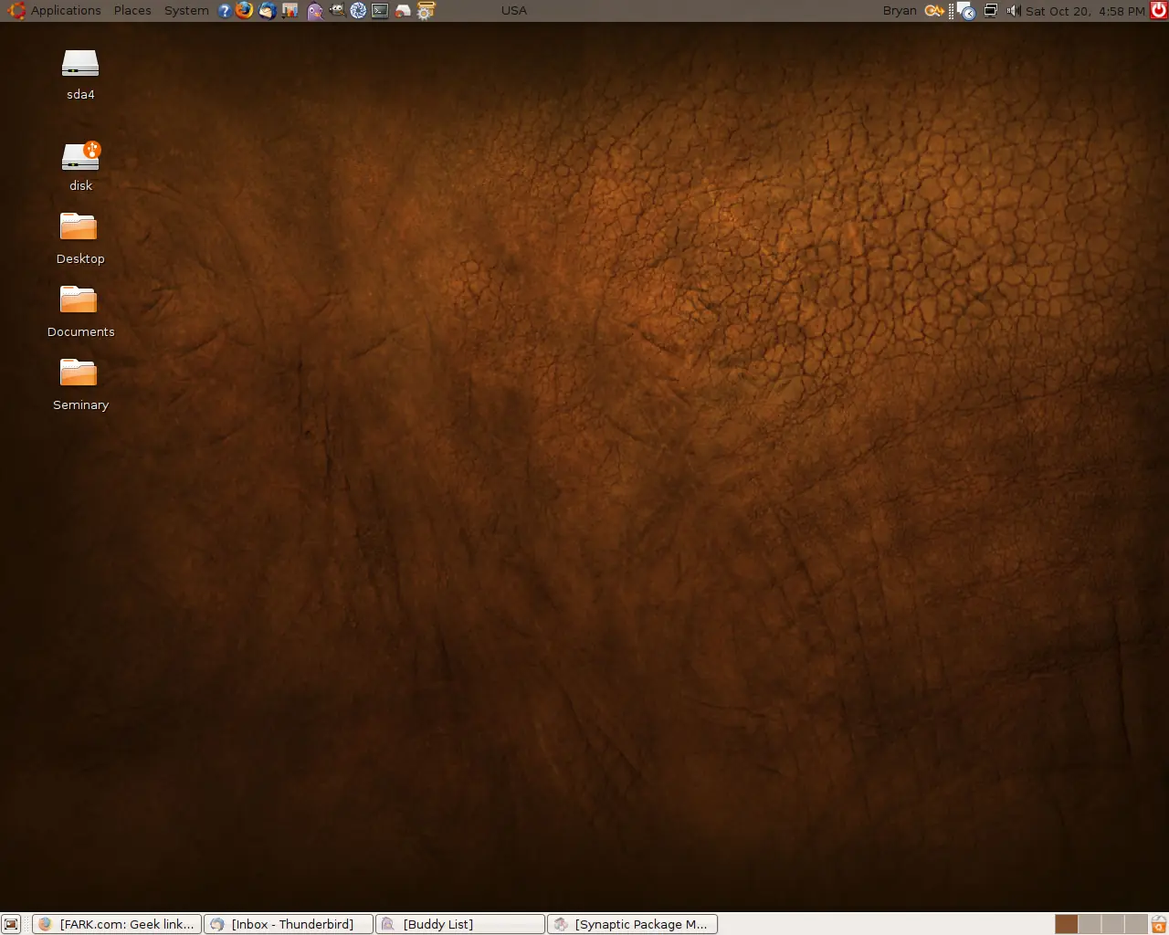Switch to the first highlighted workspace
Screen dimensions: 1169x935
1066,924
